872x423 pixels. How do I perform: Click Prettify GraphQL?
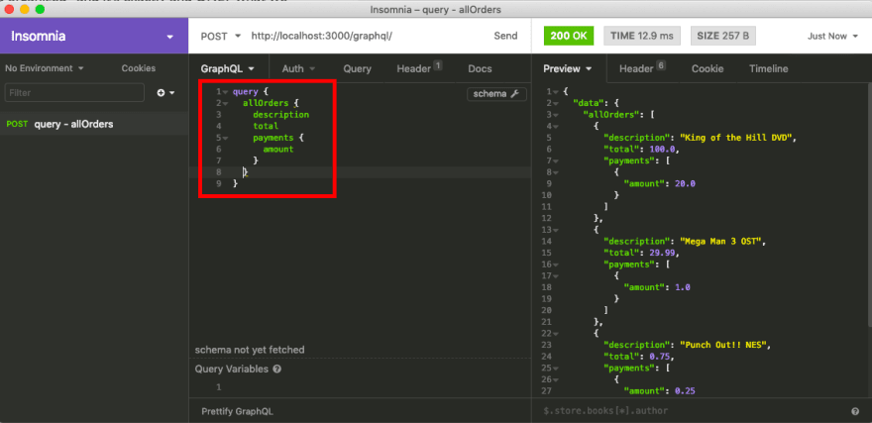(x=237, y=410)
